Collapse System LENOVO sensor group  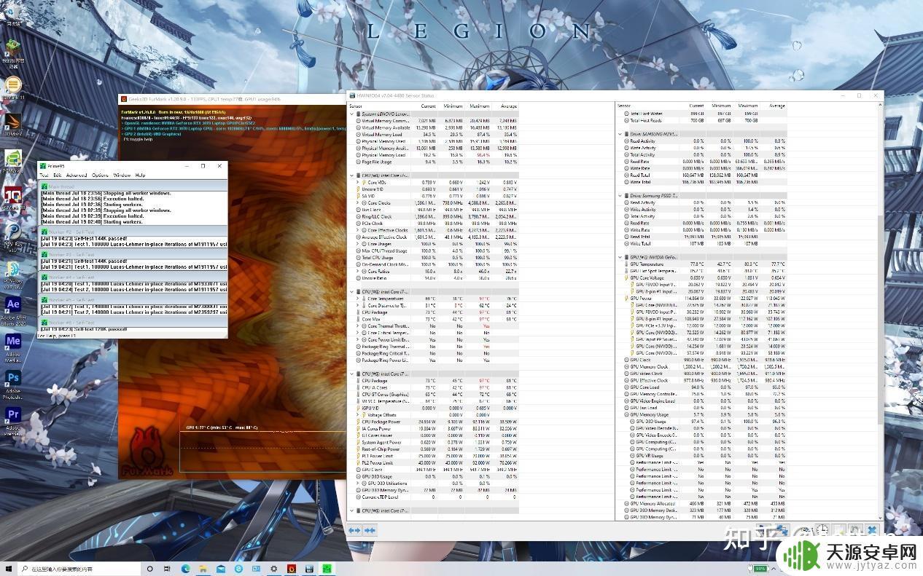(351, 114)
